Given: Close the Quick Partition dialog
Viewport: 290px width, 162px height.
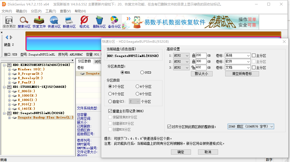Looking at the screenshot, I should 284,42.
